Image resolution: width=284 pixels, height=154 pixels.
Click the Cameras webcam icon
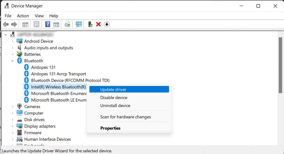pyautogui.click(x=19, y=107)
